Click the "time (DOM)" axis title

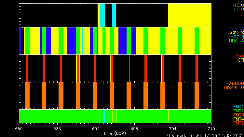tap(115, 133)
